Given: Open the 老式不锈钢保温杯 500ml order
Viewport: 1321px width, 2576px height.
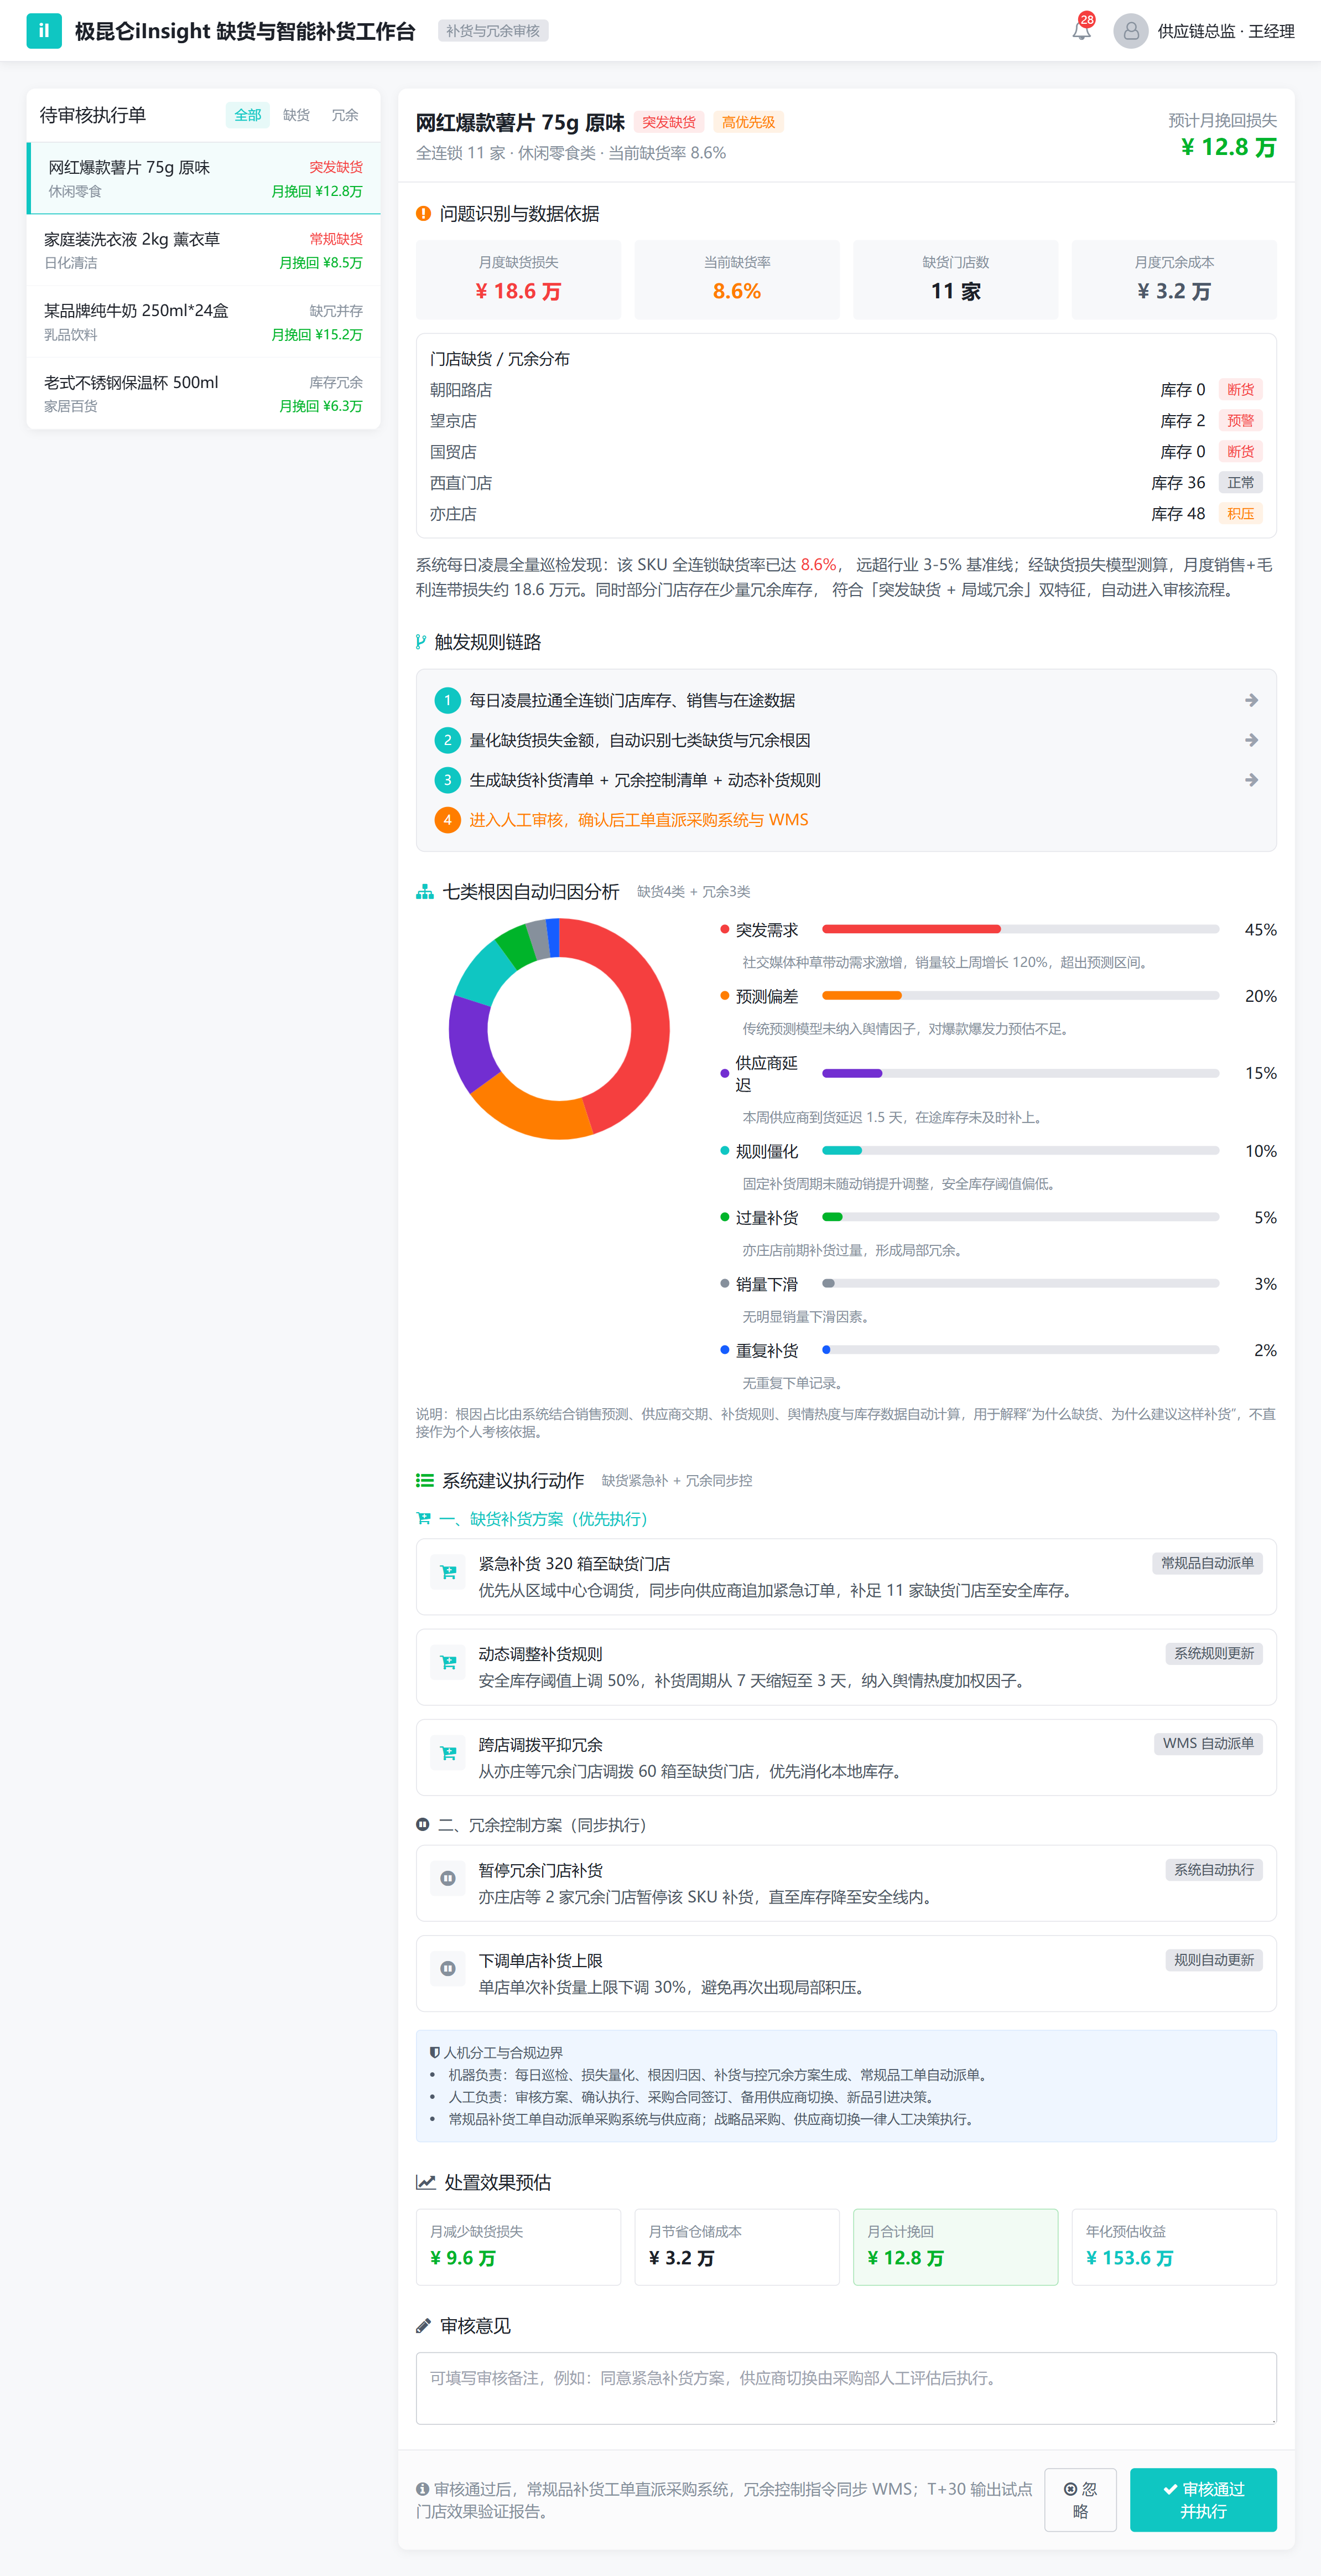Looking at the screenshot, I should pos(204,394).
